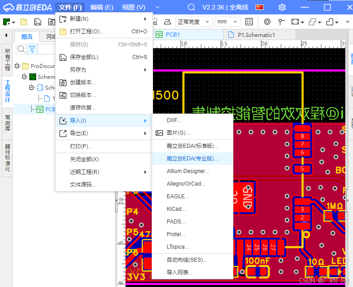Viewport: 353px width, 287px height.
Task: Select the dashed keepout region tool icon
Action: click(312, 22)
